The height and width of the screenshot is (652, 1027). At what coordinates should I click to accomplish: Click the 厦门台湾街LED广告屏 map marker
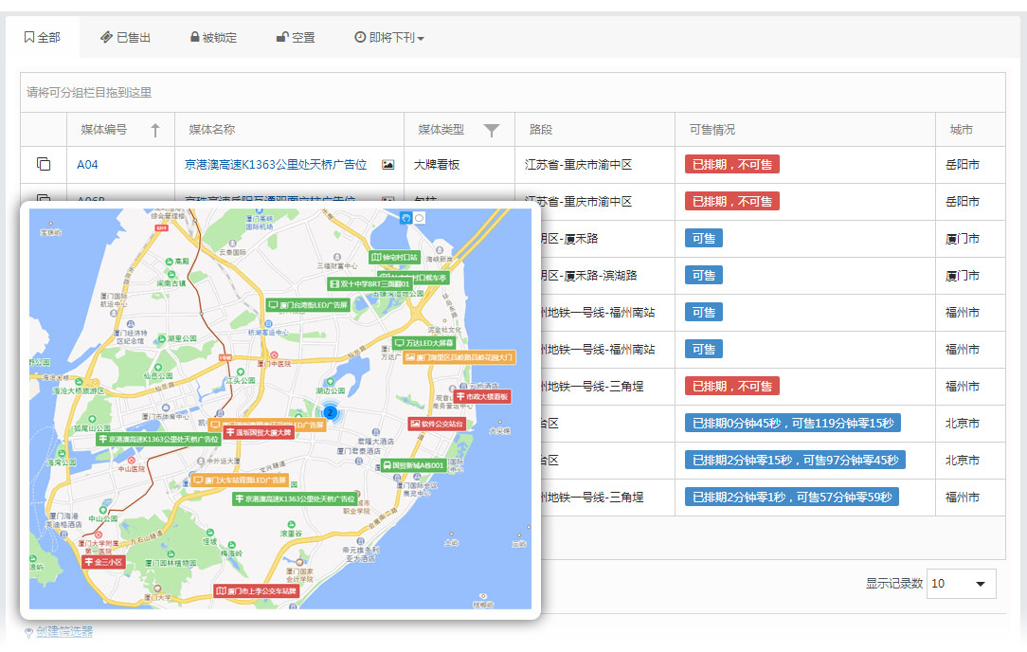[x=309, y=305]
